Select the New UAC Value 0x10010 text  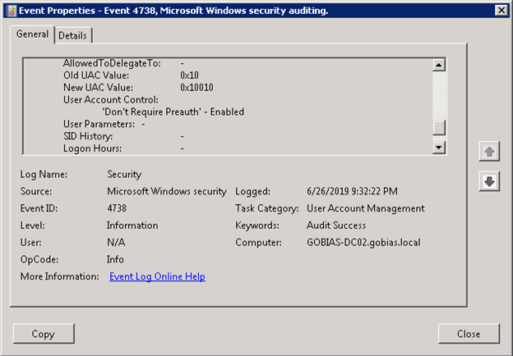196,88
